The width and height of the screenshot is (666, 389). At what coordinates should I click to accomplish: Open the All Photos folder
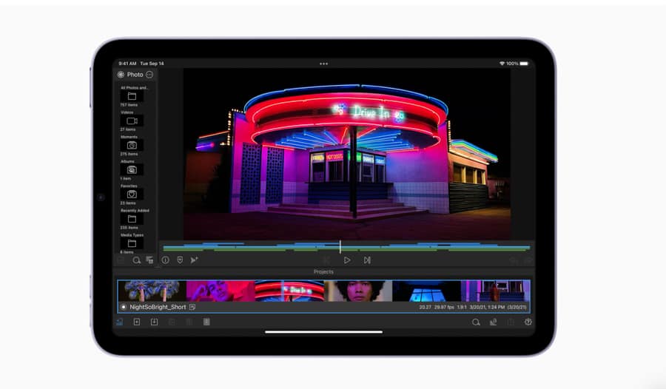132,96
